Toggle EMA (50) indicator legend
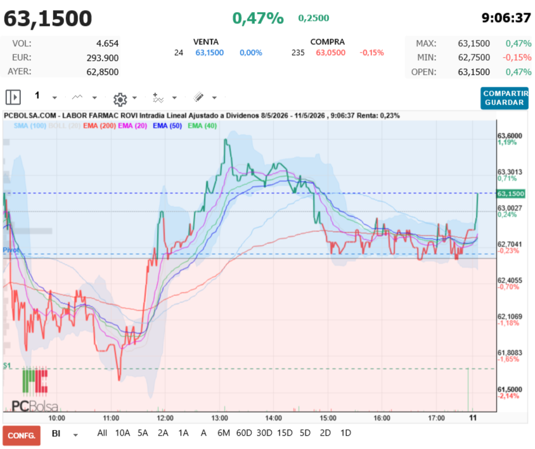 pyautogui.click(x=167, y=126)
